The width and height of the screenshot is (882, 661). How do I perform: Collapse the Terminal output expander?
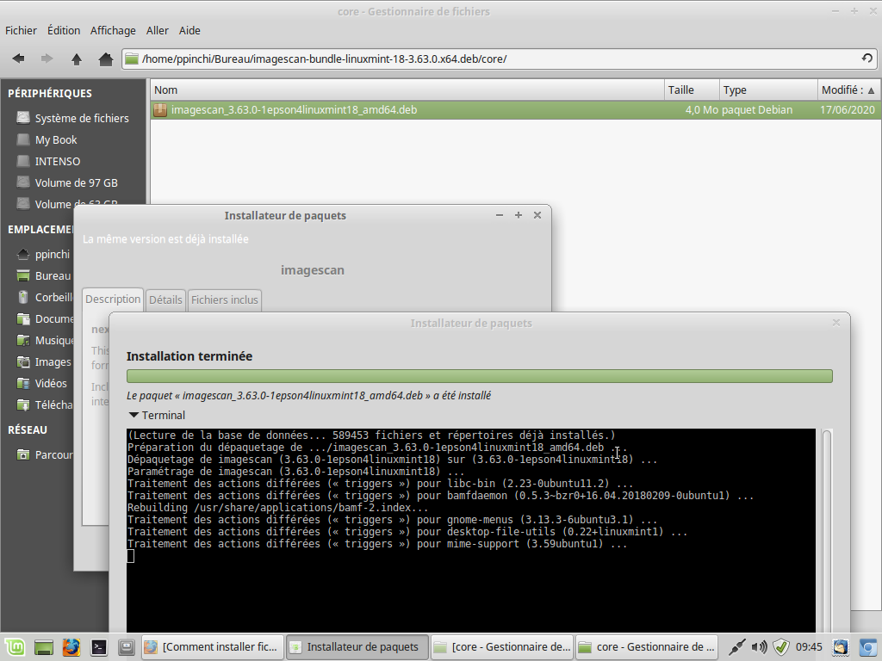click(x=134, y=415)
